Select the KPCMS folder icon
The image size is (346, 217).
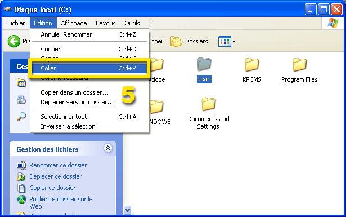pos(252,64)
